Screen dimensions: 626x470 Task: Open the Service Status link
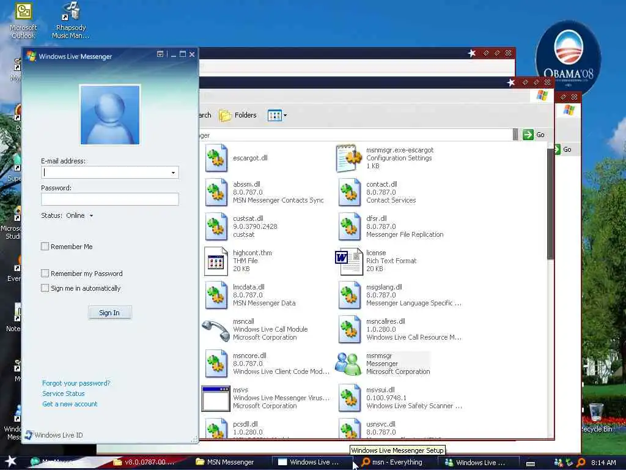64,394
